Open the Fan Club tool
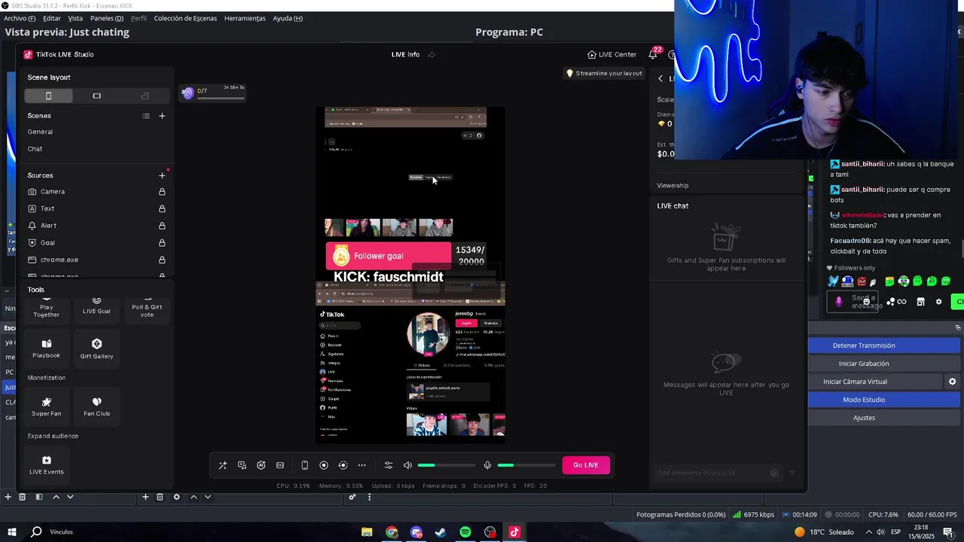The width and height of the screenshot is (964, 542). [x=96, y=406]
